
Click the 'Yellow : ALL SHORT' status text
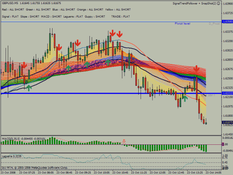coord(118,10)
